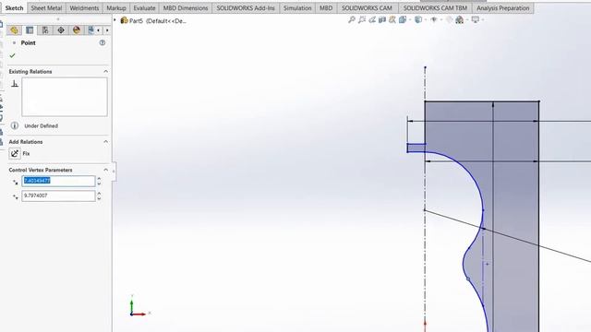
Task: Open View Settings monitor icon
Action: [x=476, y=19]
